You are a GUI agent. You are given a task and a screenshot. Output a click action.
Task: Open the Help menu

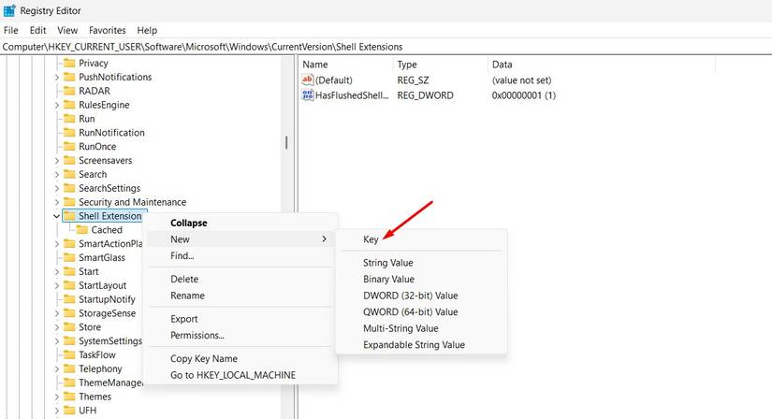(x=147, y=30)
